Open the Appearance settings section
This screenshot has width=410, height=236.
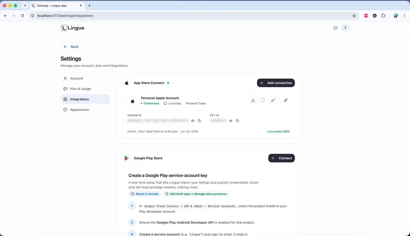point(85,110)
